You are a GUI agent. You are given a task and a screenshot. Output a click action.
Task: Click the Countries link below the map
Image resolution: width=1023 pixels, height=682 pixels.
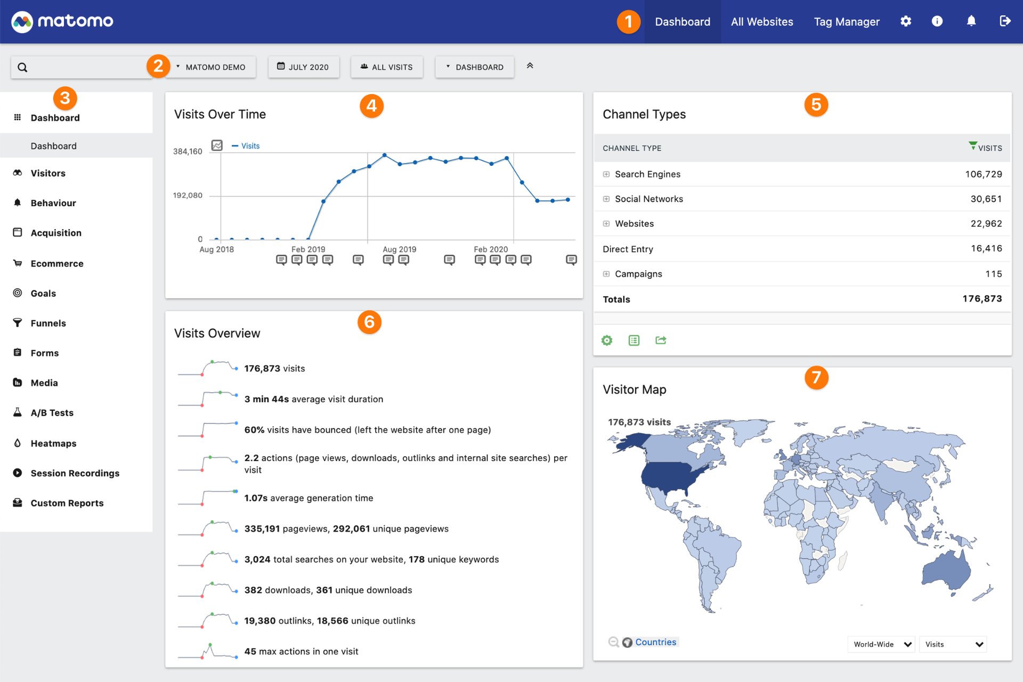pos(656,642)
